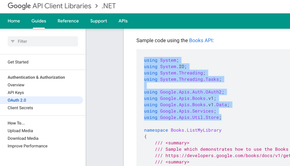This screenshot has height=166, width=290.
Task: Open the API Client Libraries breadcrumb link
Action: [62, 6]
